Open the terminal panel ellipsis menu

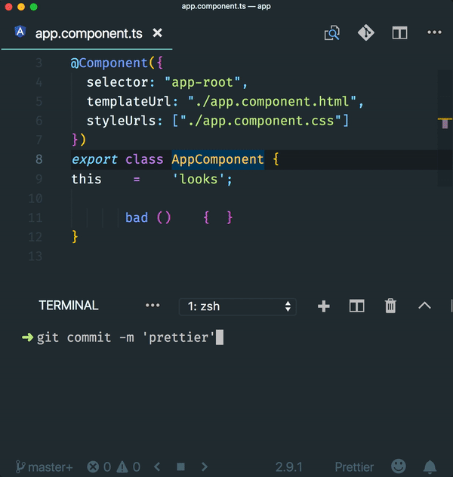point(153,305)
